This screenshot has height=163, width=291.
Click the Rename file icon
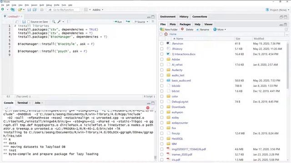point(198,29)
